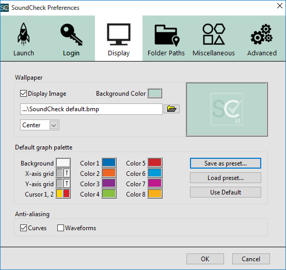Open the Advanced gears icon
The width and height of the screenshot is (286, 270).
tap(262, 34)
